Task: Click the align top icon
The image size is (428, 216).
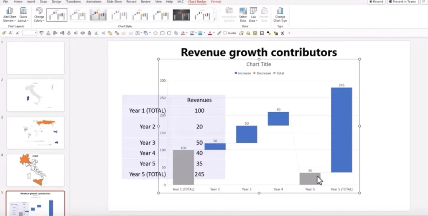Action: (41, 33)
